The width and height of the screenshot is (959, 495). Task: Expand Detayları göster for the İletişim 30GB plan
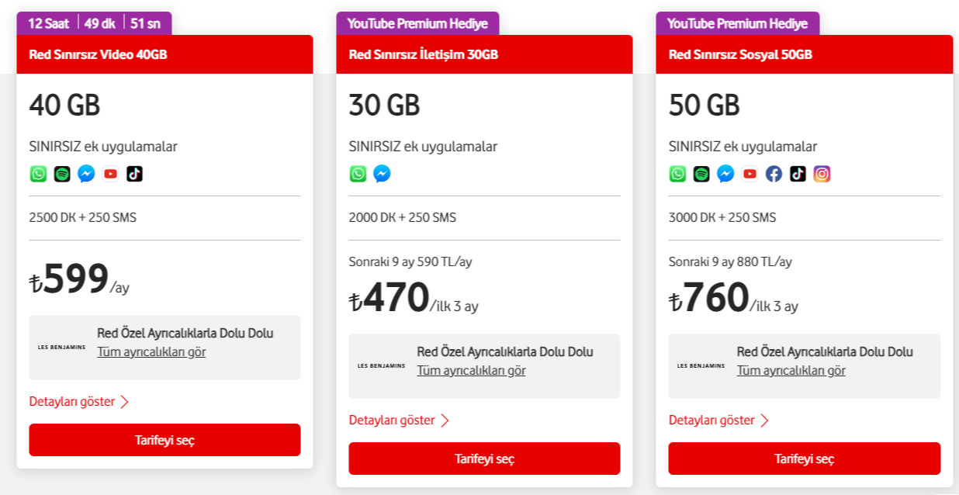399,421
